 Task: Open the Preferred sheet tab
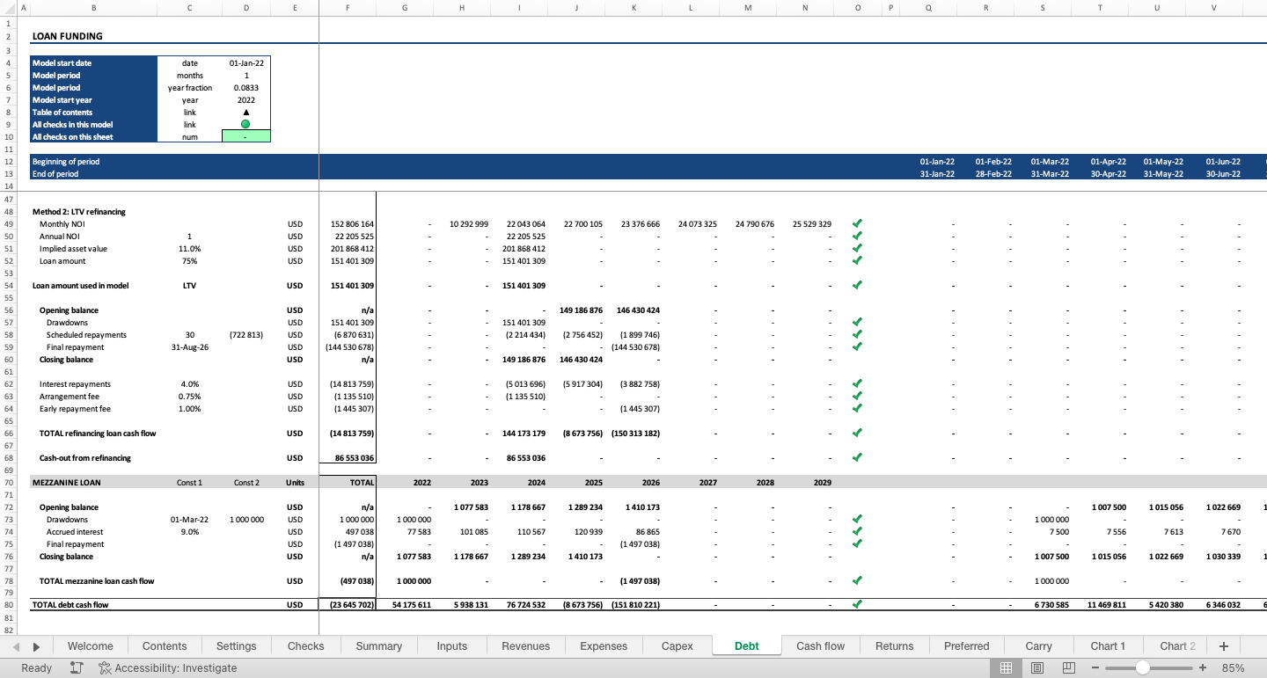point(967,645)
